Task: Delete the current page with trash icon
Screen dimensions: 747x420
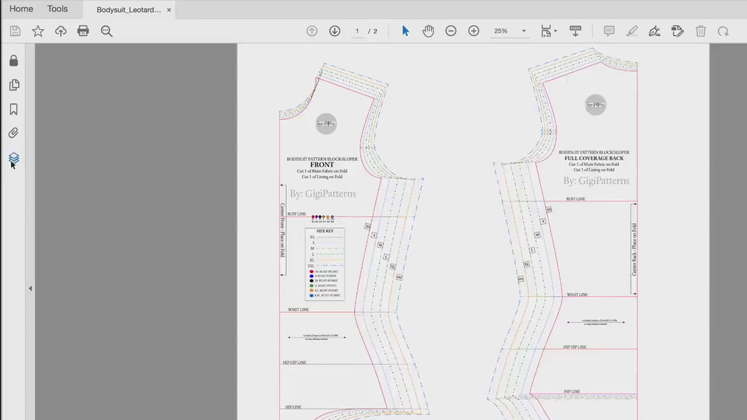Action: pyautogui.click(x=701, y=30)
